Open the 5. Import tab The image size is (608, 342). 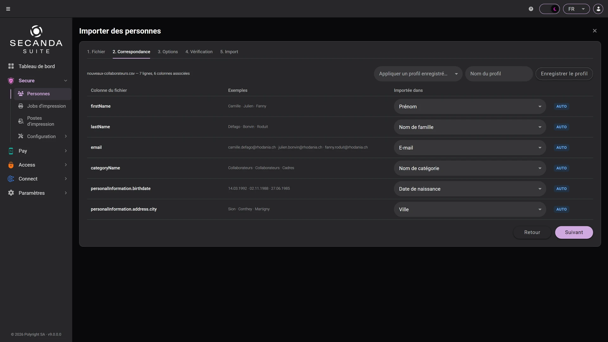(x=229, y=52)
